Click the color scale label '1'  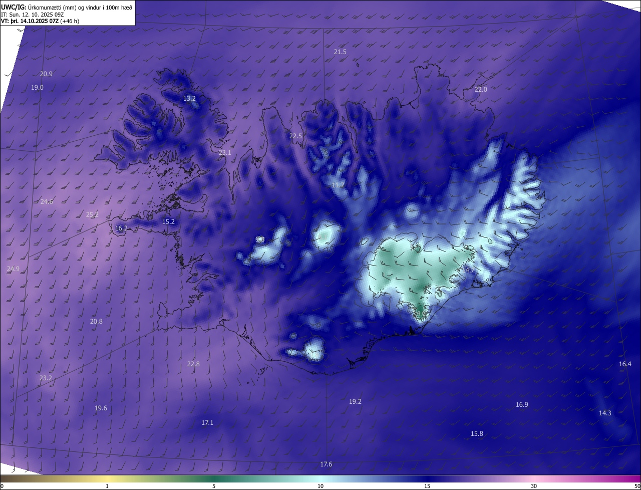pos(107,486)
